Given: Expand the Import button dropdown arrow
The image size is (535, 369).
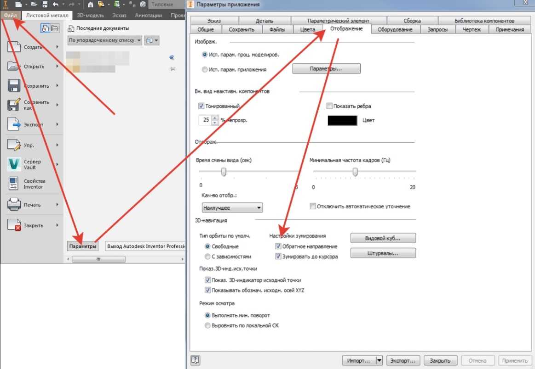Looking at the screenshot, I should [x=380, y=360].
